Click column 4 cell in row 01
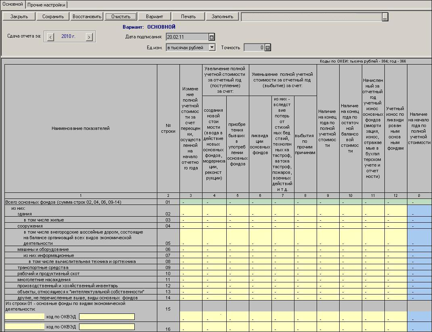Image resolution: width=432 pixels, height=332 pixels. (x=214, y=202)
